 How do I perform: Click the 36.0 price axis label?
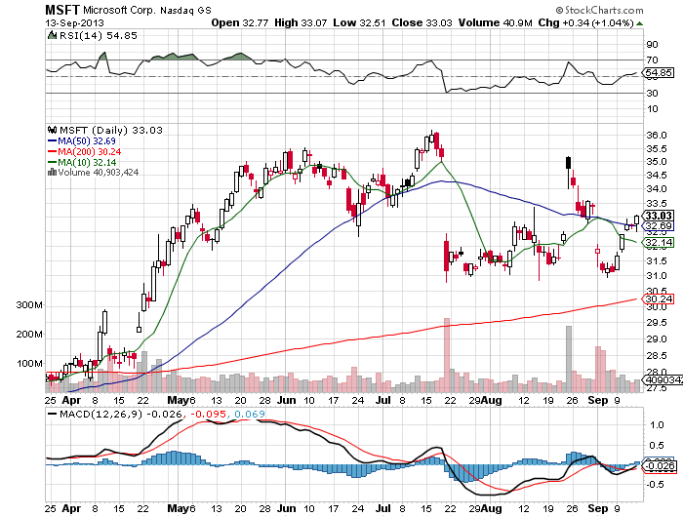pos(656,136)
